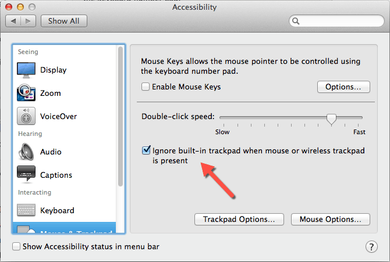Go forward with the right arrow button
The height and width of the screenshot is (262, 390).
click(x=29, y=21)
